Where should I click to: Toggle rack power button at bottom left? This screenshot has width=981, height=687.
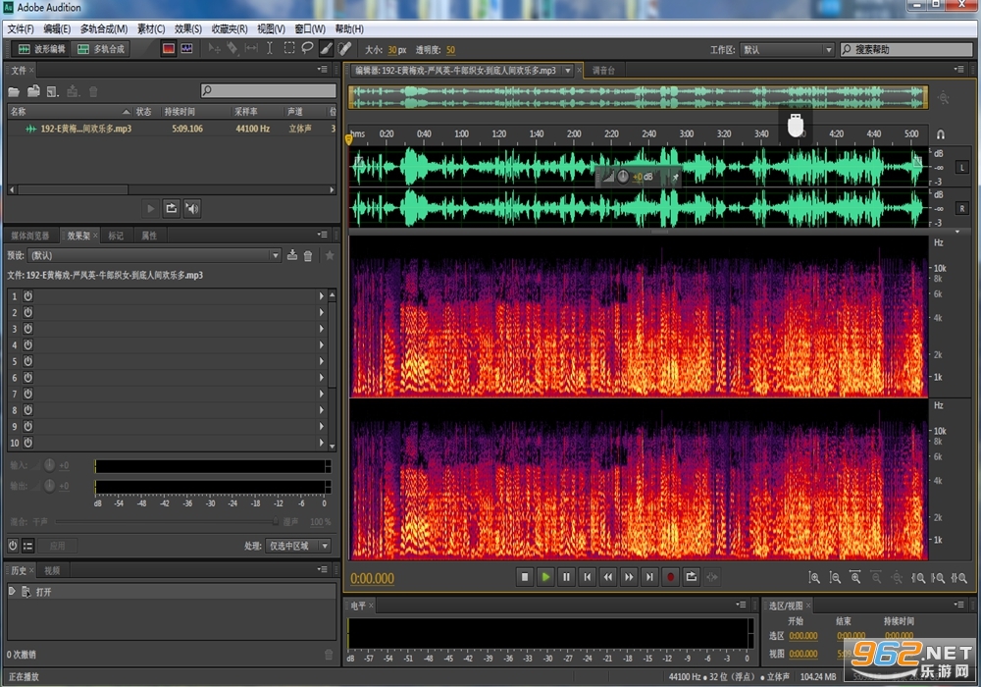(13, 546)
